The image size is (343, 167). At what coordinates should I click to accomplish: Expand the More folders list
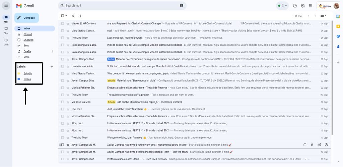(26, 57)
